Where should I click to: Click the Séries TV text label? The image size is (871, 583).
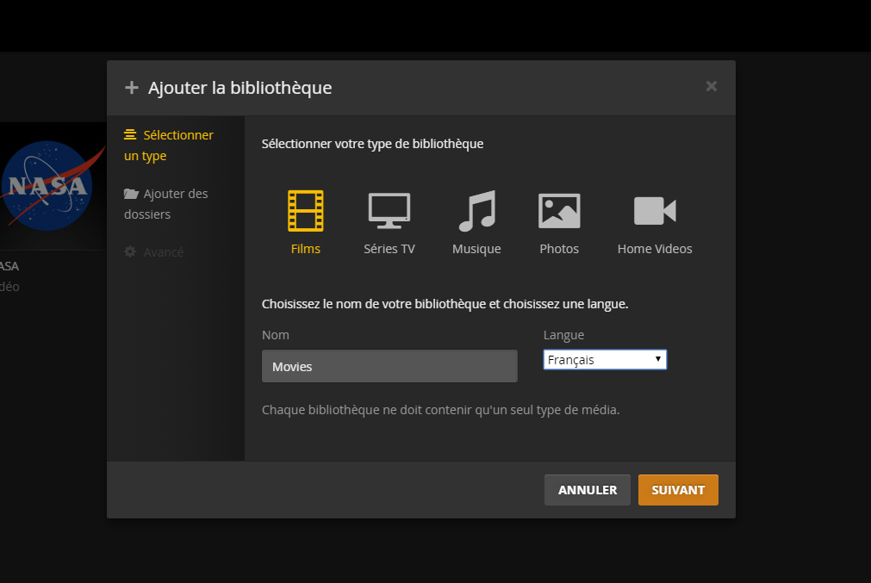389,249
